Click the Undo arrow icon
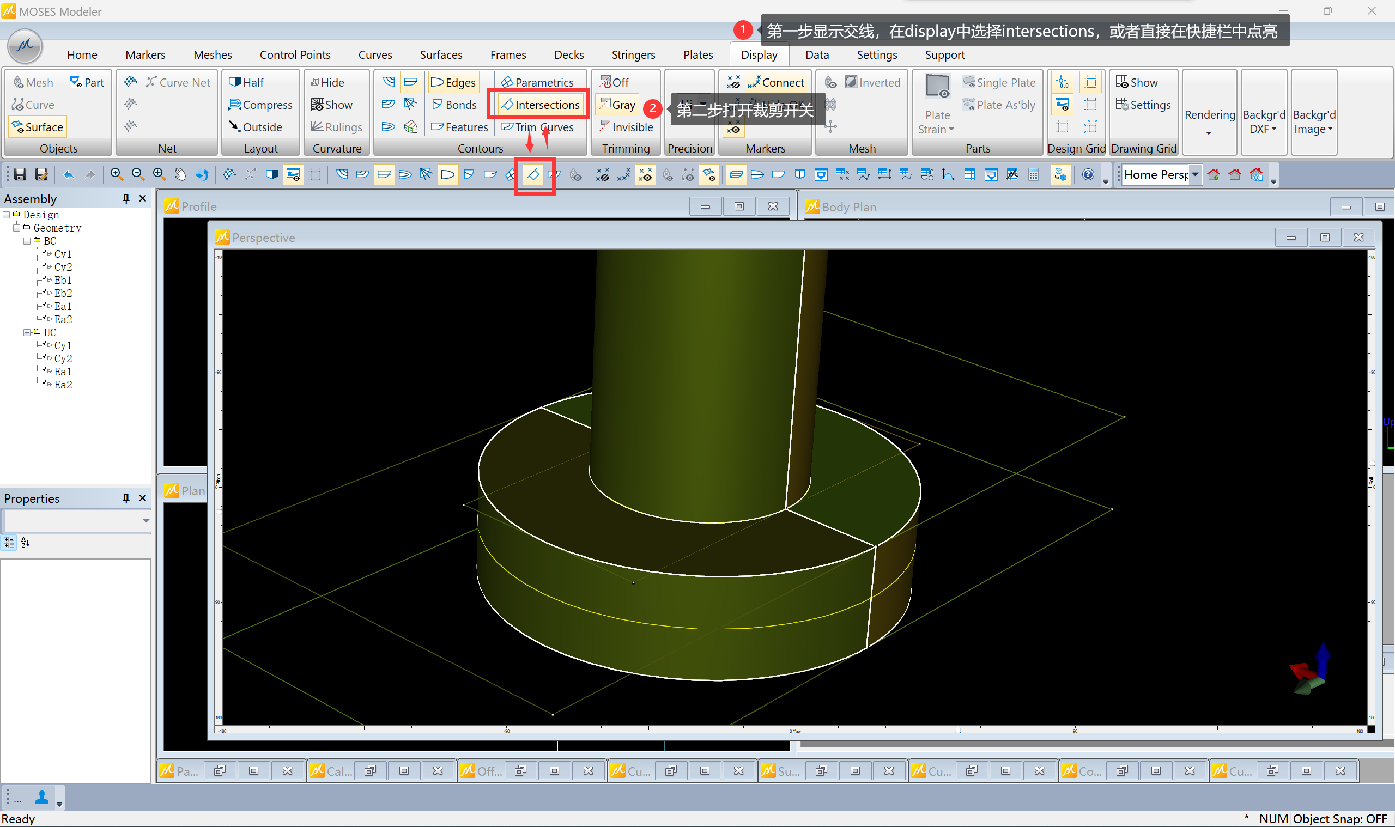 pos(69,175)
